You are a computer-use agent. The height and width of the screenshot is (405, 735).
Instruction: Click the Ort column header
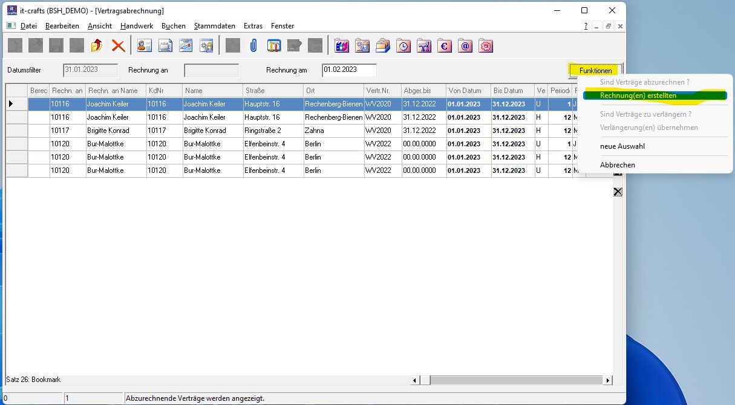point(334,91)
